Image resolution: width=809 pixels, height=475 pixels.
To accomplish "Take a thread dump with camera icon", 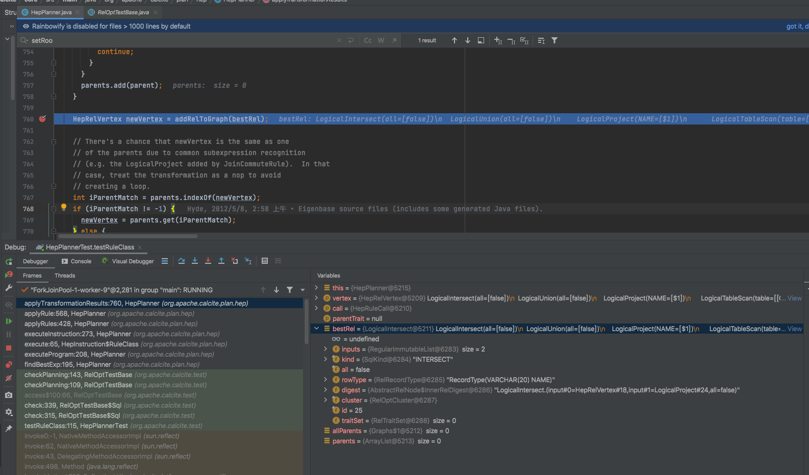I will pyautogui.click(x=9, y=395).
